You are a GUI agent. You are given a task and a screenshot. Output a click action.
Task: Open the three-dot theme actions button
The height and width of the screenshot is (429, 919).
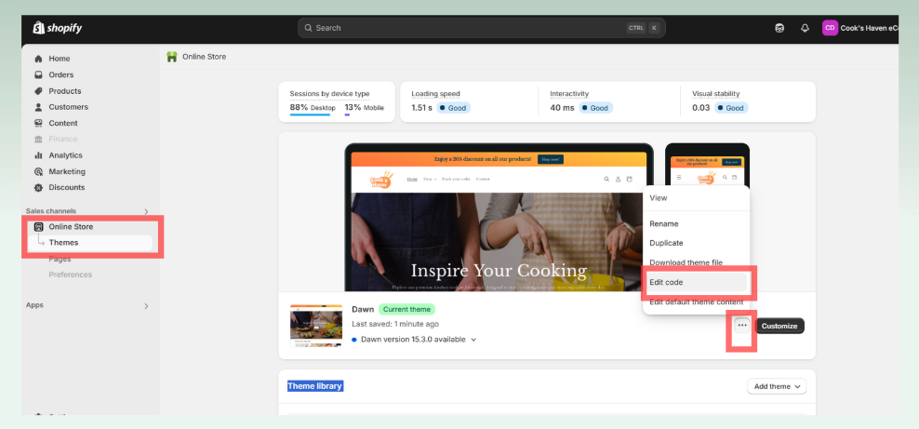[x=742, y=326]
